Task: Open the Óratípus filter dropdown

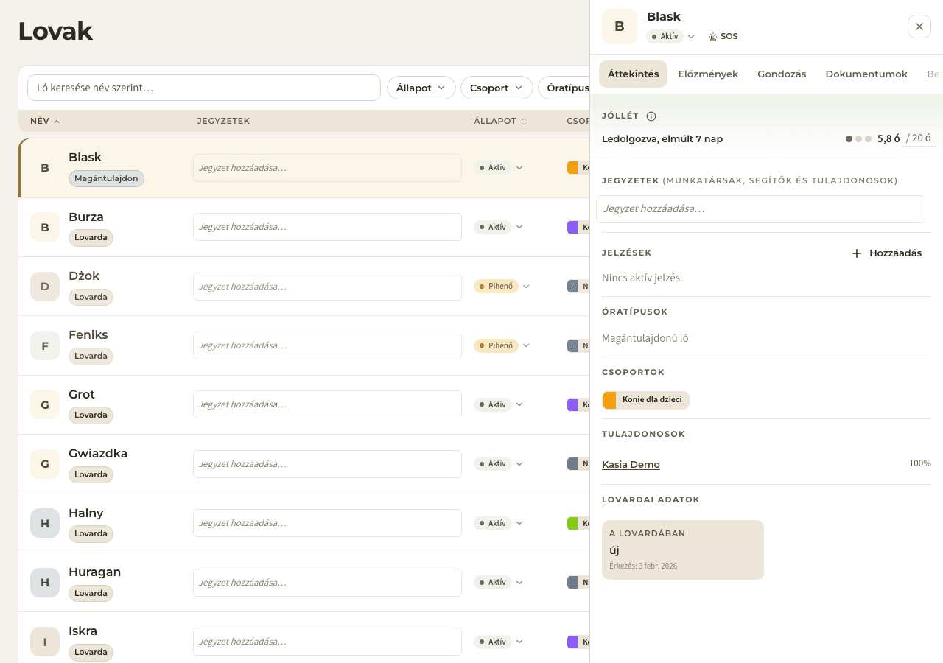Action: 564,88
